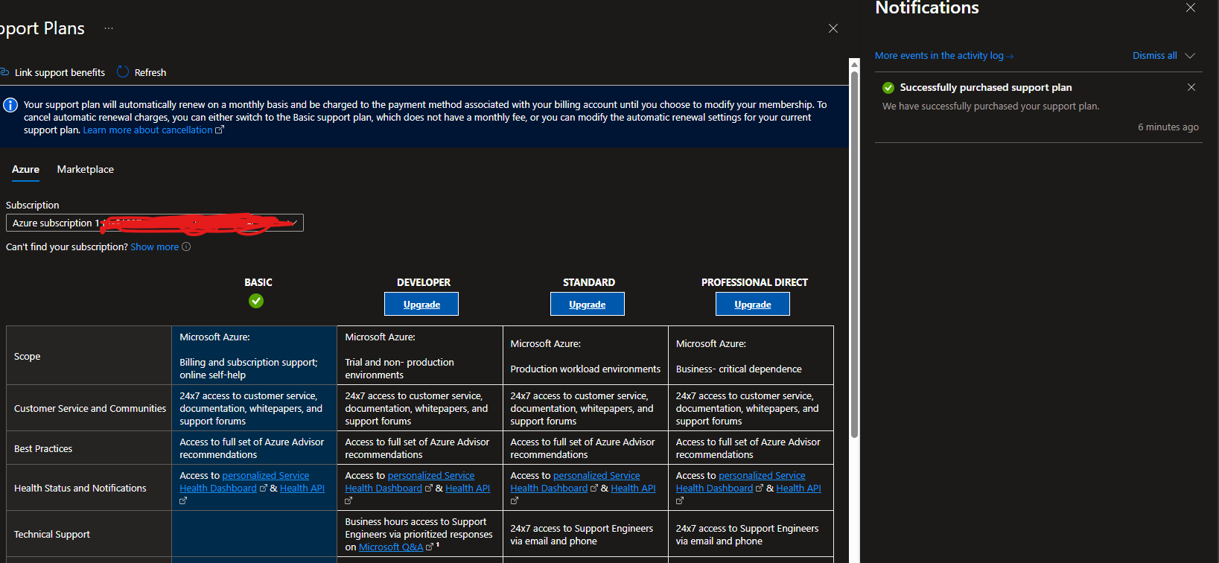Select the Best Practices row header

[89, 448]
